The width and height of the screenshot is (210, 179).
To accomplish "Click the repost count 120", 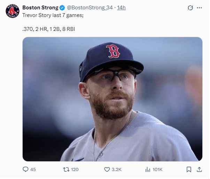I will point(75,169).
